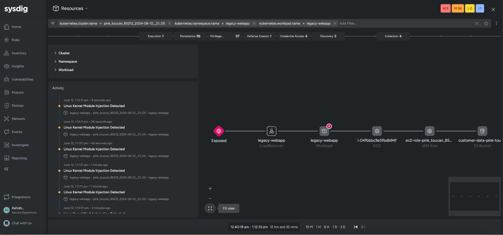This screenshot has width=503, height=235.
Task: Expand the Namespace section
Action: click(x=66, y=61)
